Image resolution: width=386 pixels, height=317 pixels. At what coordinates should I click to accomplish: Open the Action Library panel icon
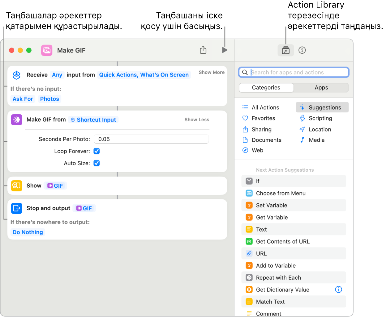pos(286,50)
